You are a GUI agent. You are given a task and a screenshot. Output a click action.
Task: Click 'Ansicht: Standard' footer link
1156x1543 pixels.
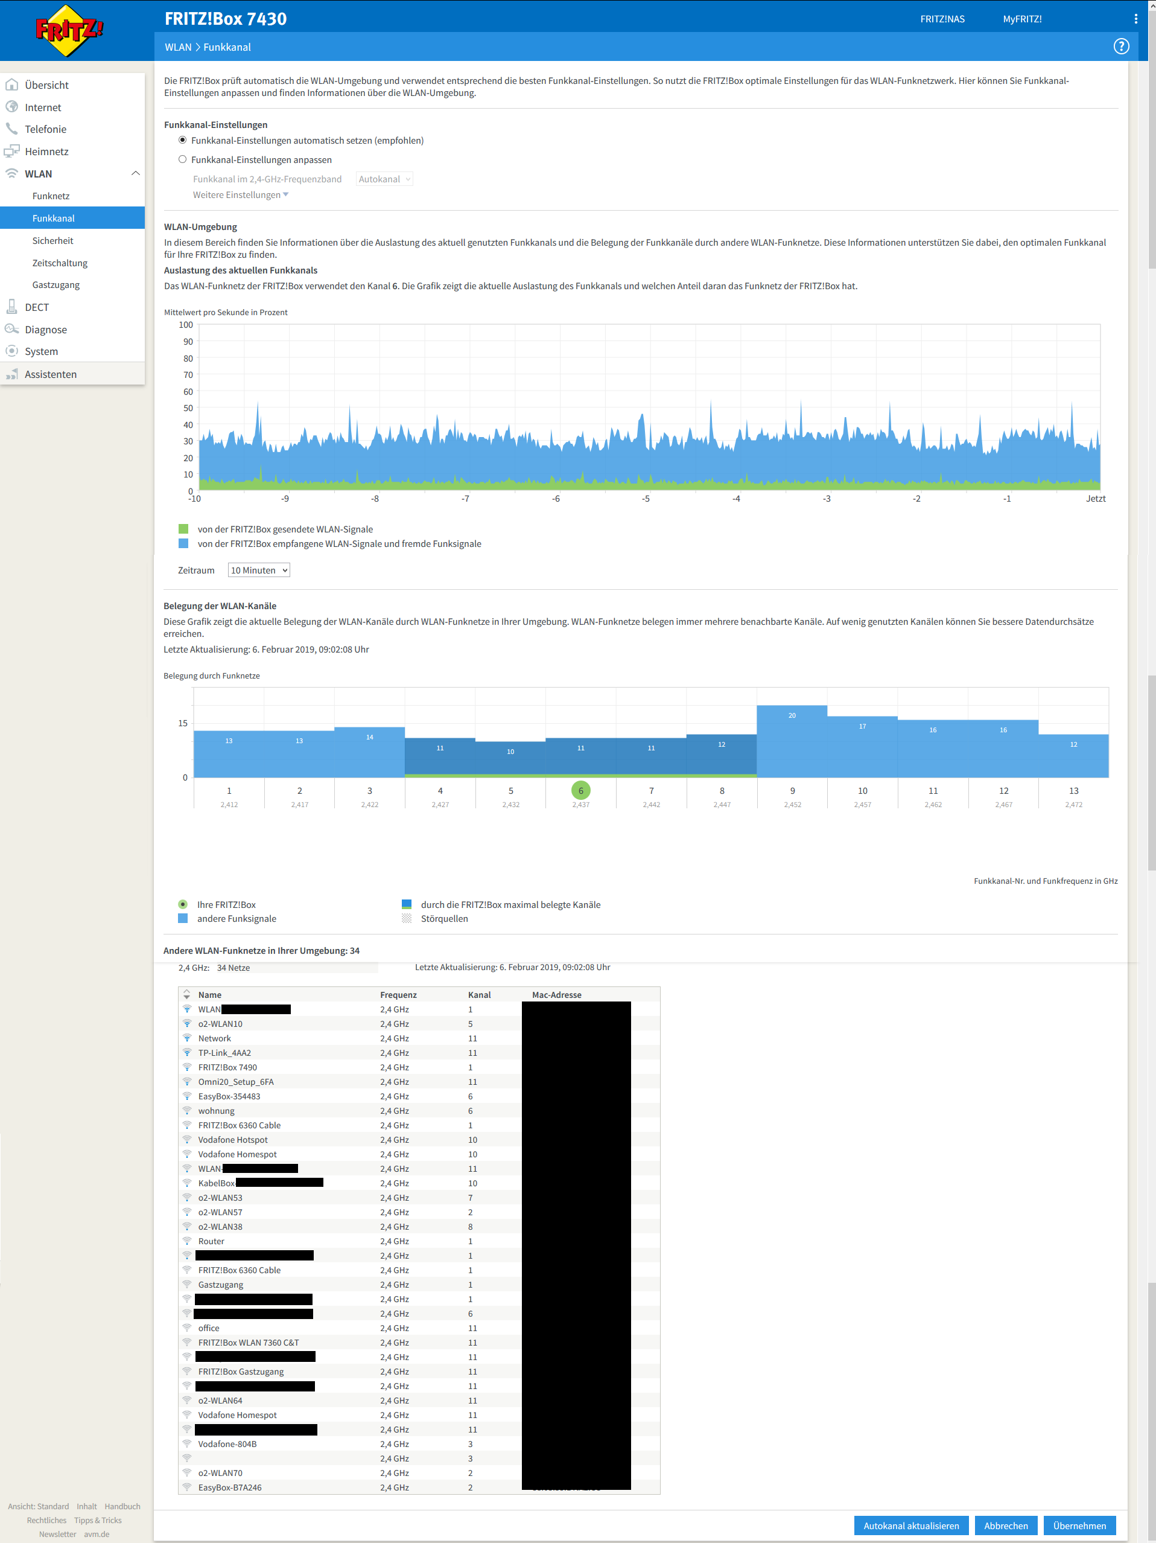coord(39,1506)
